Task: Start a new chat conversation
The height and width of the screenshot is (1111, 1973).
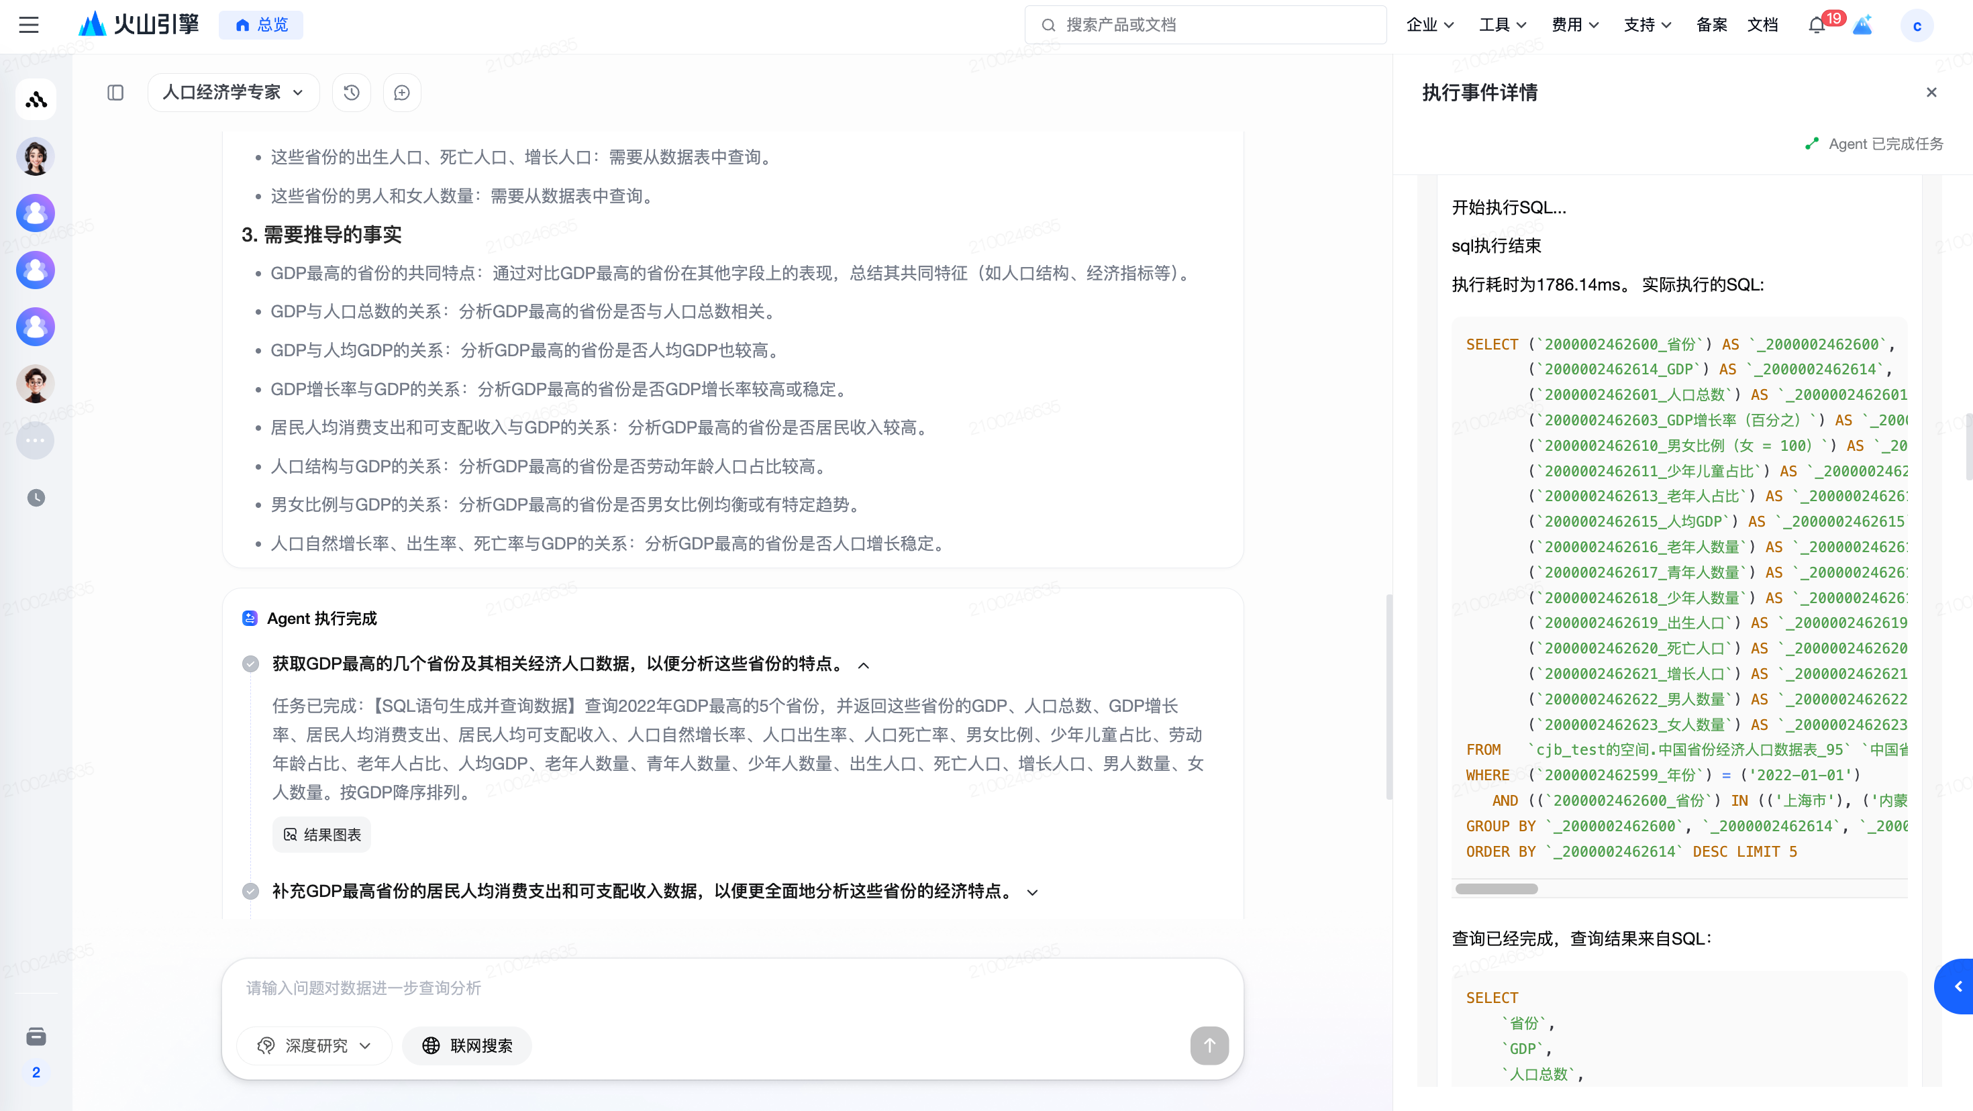Action: point(402,93)
